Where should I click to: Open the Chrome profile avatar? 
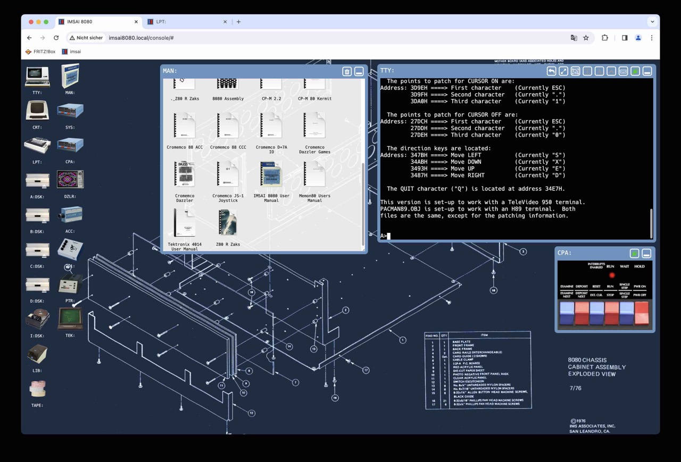638,38
